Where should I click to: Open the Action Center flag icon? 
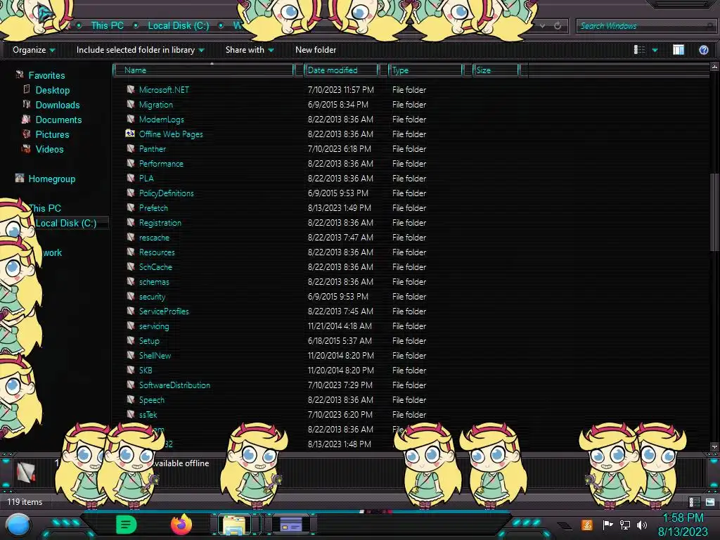tap(607, 525)
